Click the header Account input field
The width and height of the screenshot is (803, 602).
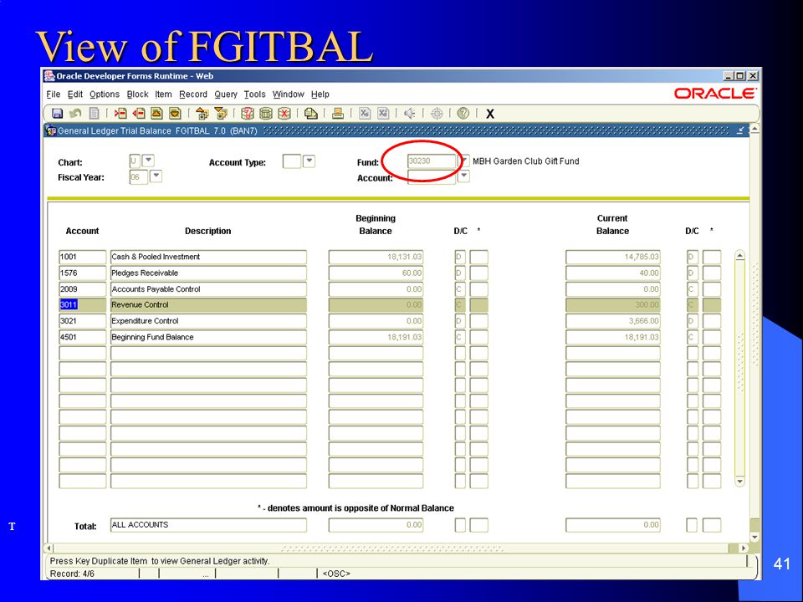click(x=432, y=176)
